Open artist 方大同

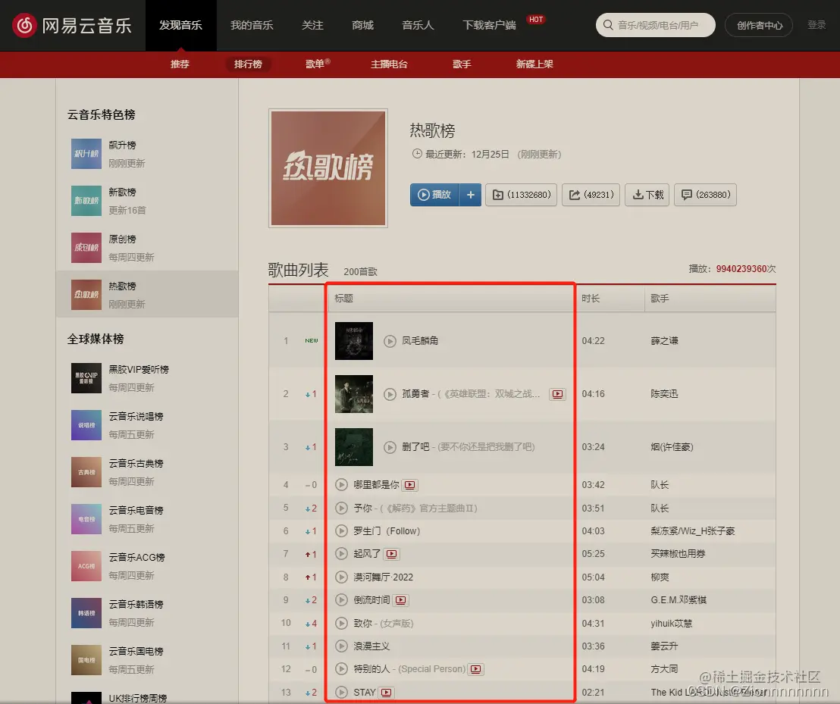(664, 669)
